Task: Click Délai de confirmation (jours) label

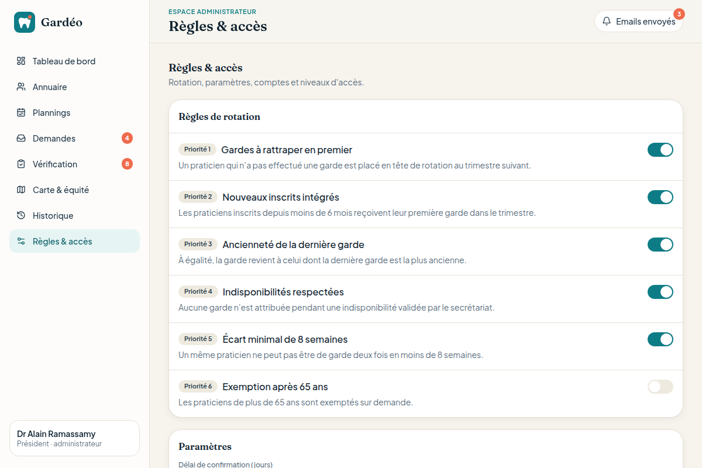Action: (225, 464)
